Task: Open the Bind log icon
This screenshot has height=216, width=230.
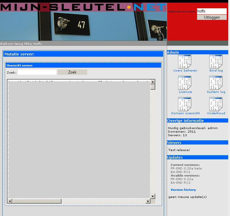Action: (x=216, y=61)
